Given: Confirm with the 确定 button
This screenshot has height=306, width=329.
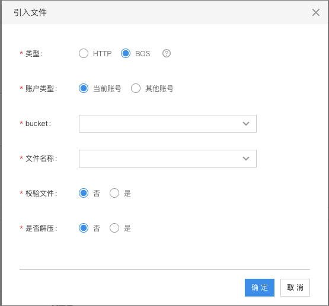Looking at the screenshot, I should 259,288.
